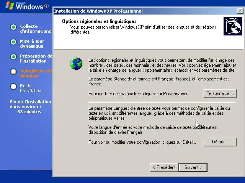
Task: Click the disposition de clavier Français text
Action: pos(116,132)
